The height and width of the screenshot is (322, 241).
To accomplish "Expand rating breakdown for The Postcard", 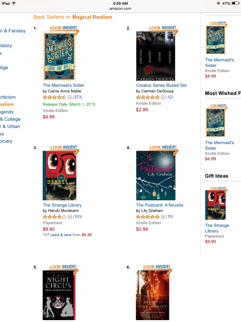I will point(163,217).
